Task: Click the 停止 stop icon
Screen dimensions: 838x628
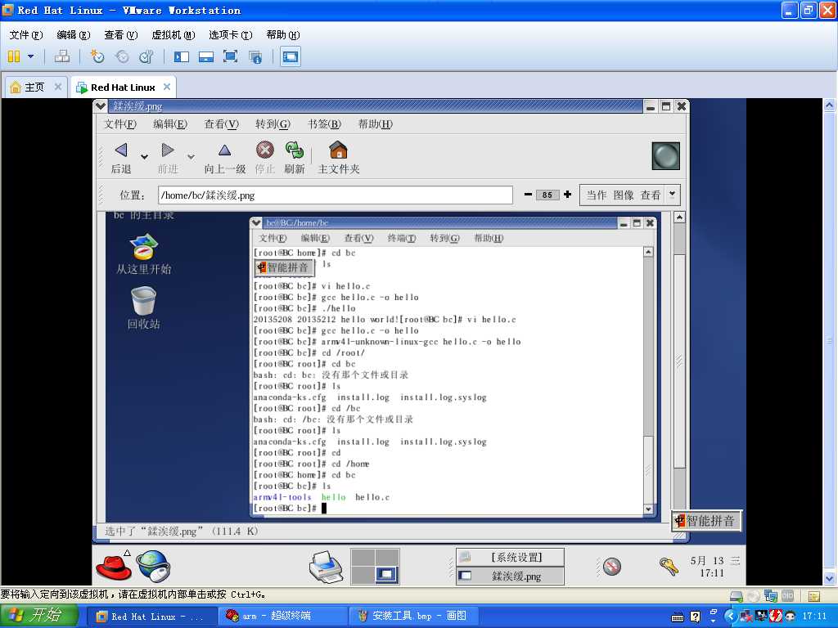Action: [x=264, y=150]
